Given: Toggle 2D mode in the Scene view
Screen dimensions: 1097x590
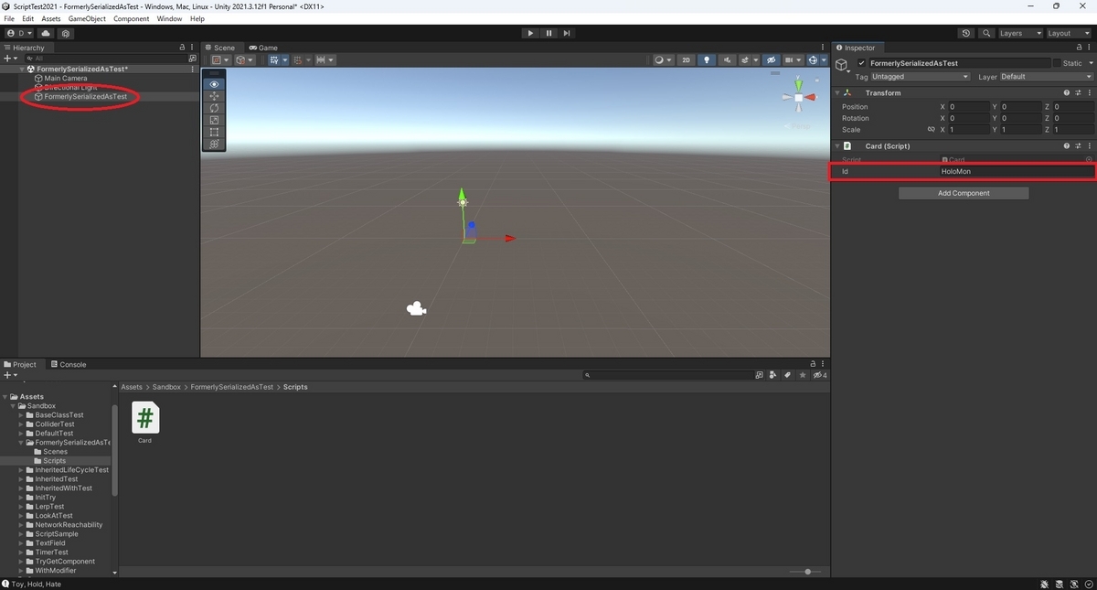Looking at the screenshot, I should [x=687, y=59].
